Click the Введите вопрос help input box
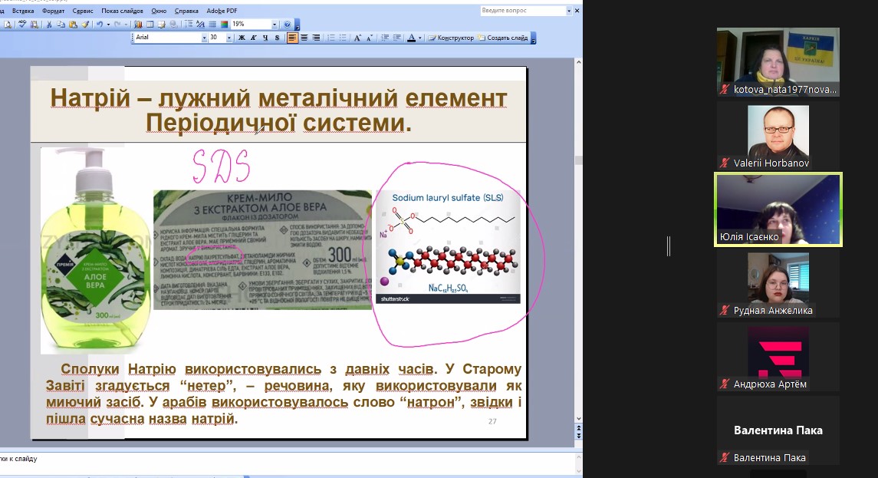Viewport: 878px width, 478px height. click(x=523, y=11)
